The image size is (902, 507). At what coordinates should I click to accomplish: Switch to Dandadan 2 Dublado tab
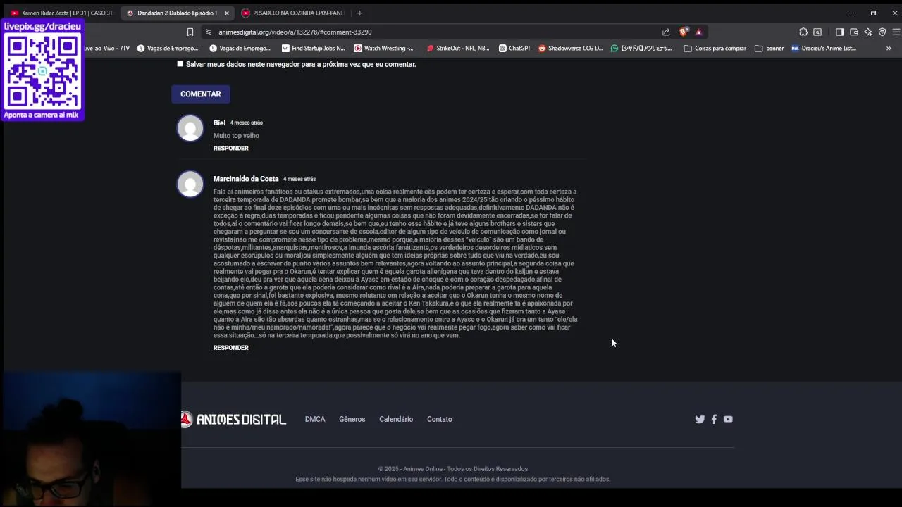tap(178, 13)
